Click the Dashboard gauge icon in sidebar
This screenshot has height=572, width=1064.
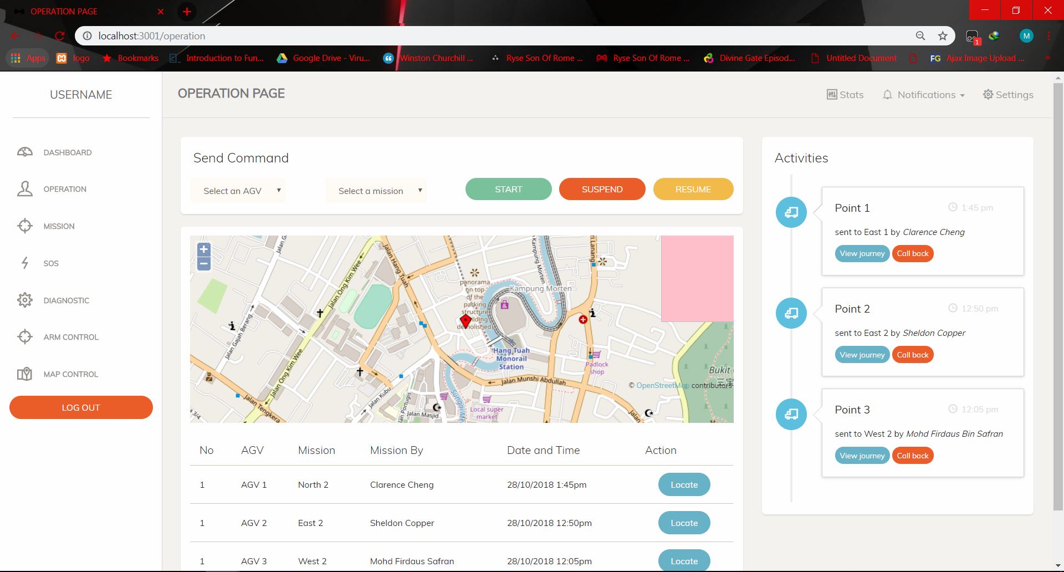point(25,152)
